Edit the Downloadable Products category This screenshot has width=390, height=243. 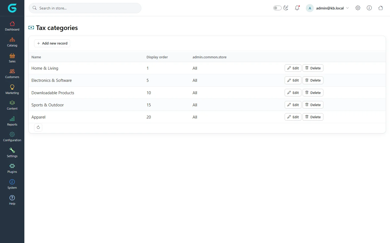click(x=293, y=93)
